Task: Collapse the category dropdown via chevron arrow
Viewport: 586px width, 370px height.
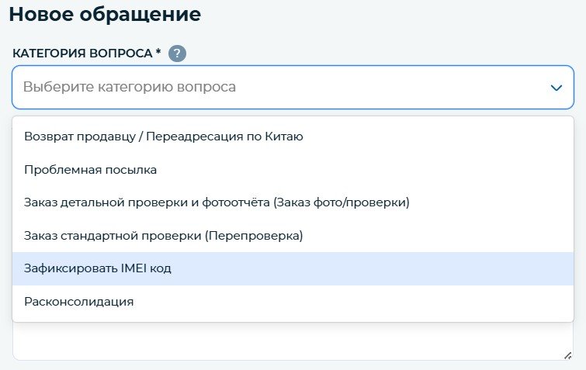Action: [x=557, y=88]
